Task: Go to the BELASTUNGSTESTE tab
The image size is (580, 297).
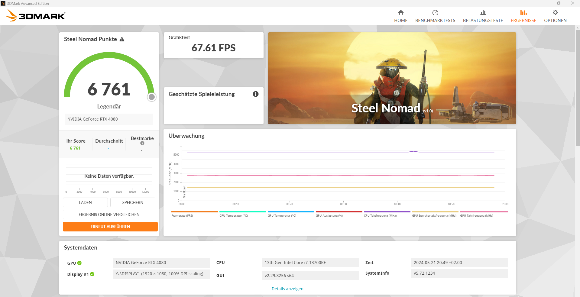Action: (483, 21)
